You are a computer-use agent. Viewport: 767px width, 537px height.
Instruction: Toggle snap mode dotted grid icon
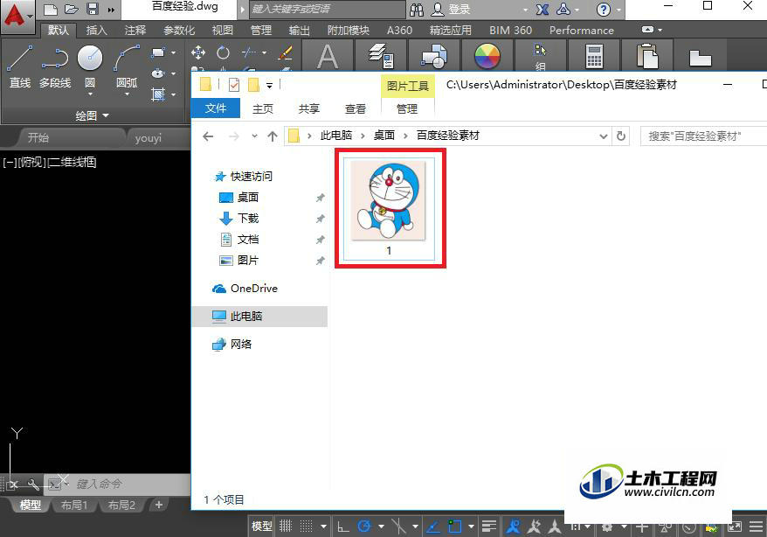point(307,527)
